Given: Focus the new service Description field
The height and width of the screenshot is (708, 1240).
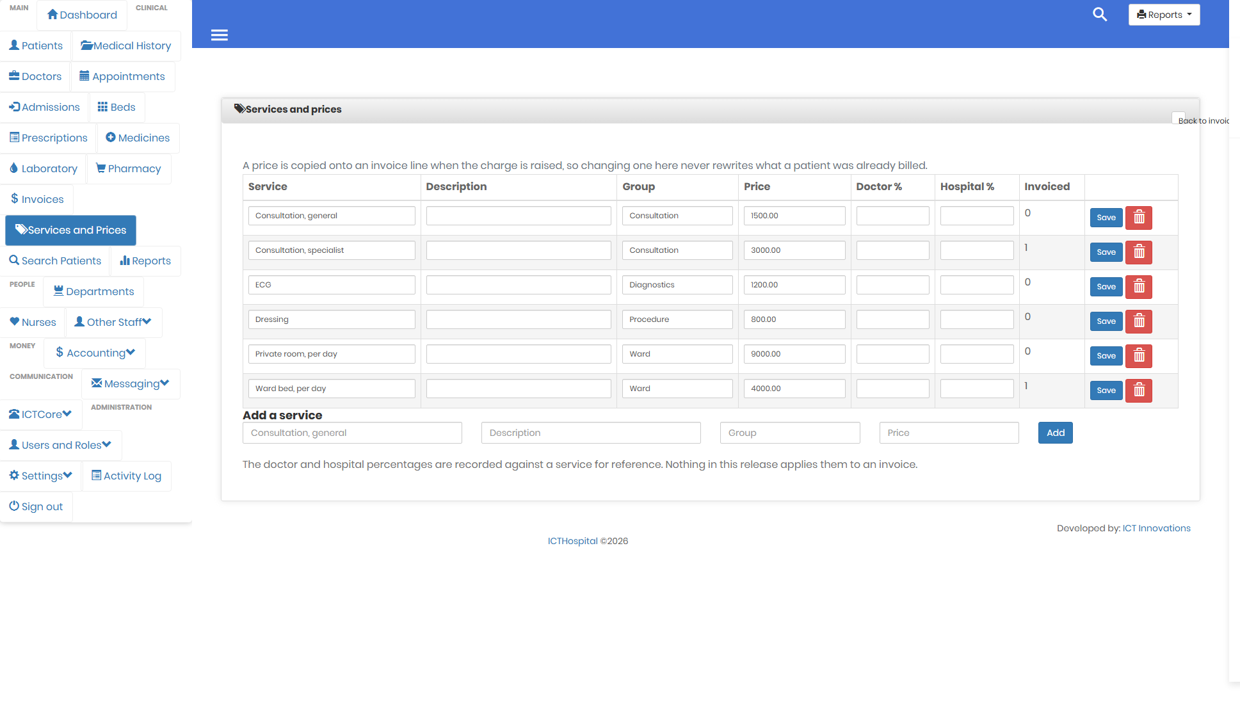Looking at the screenshot, I should tap(591, 433).
